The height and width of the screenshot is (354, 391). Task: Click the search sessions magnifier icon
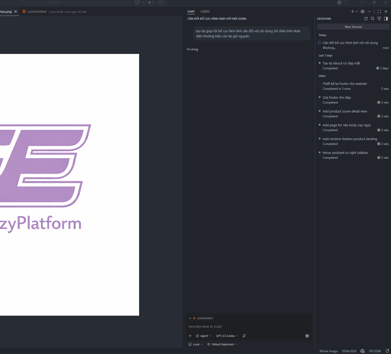373,19
